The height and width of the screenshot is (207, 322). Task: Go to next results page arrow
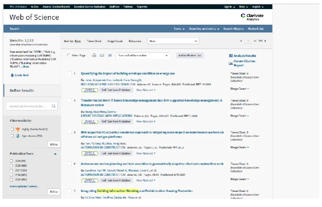pyautogui.click(x=265, y=41)
